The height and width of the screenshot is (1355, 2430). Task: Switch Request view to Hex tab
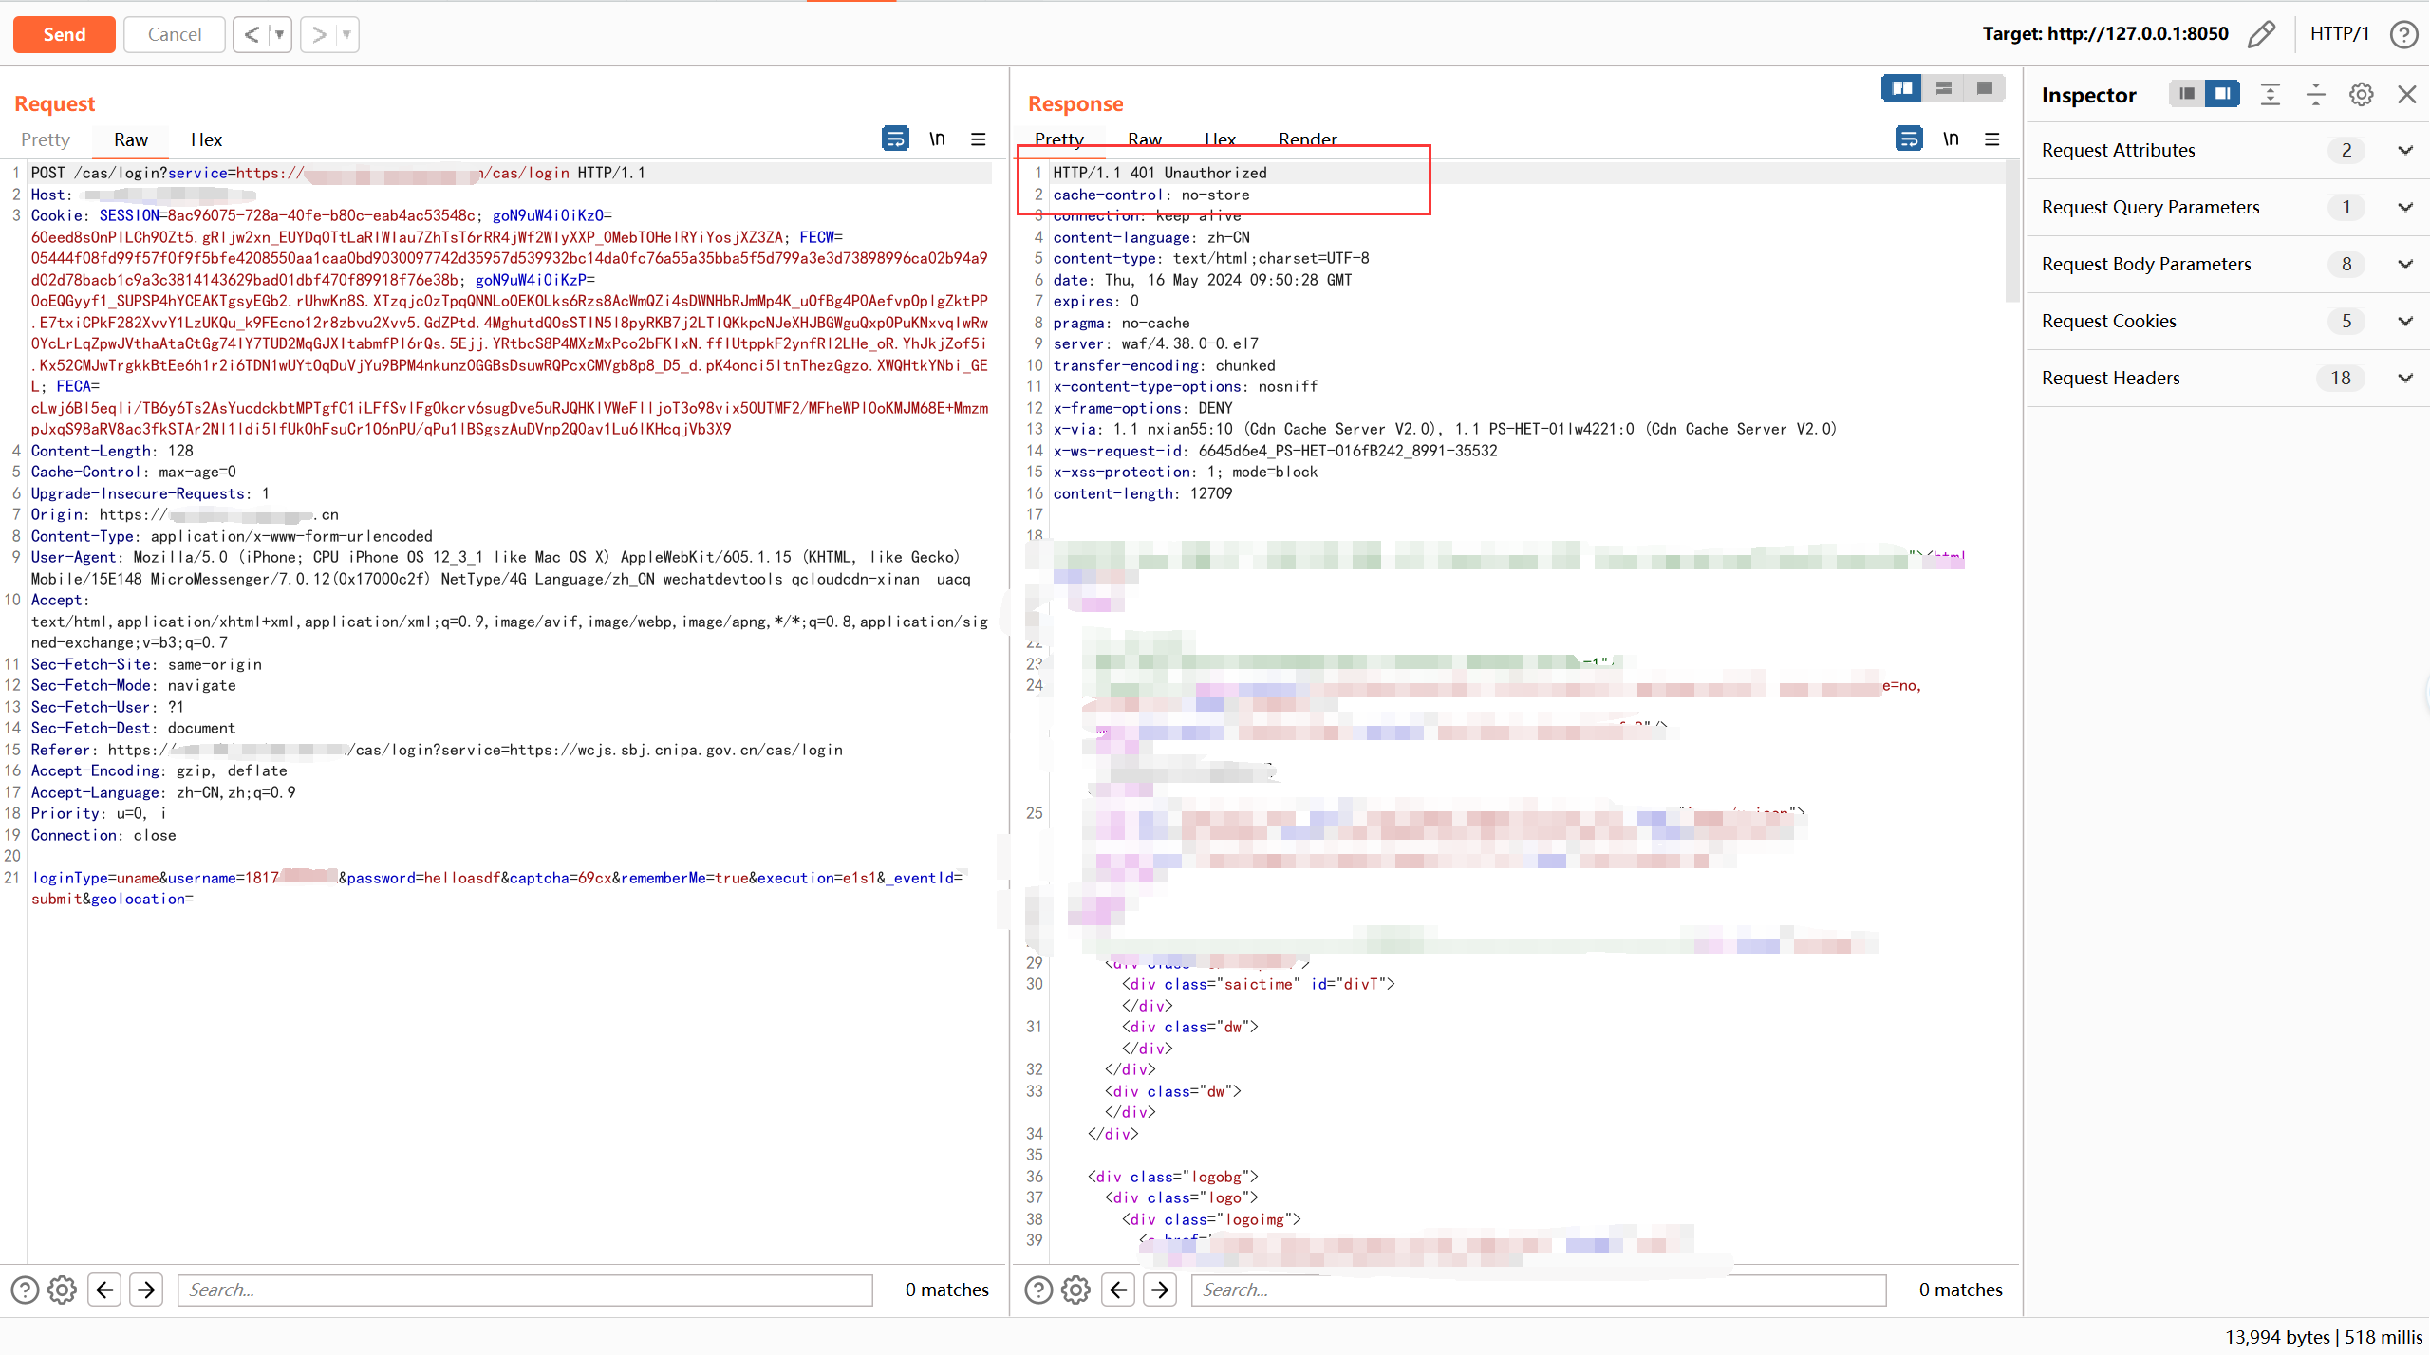(206, 139)
